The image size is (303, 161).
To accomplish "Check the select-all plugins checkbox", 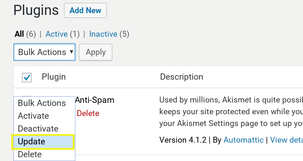I will 27,78.
